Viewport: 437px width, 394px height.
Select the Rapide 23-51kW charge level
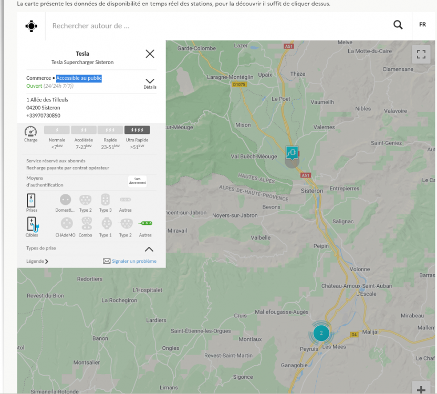[110, 130]
